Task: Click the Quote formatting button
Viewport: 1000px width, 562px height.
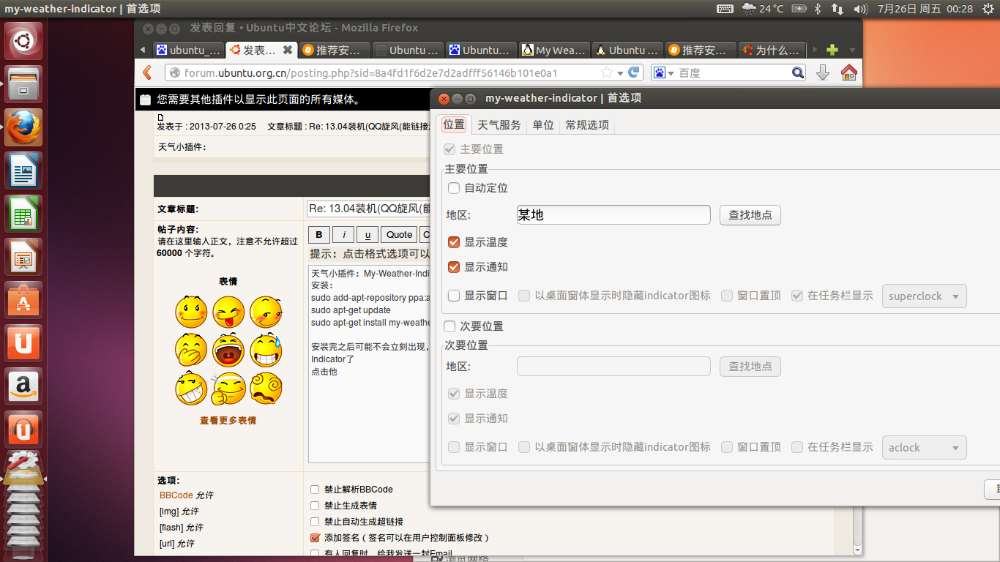Action: click(399, 234)
